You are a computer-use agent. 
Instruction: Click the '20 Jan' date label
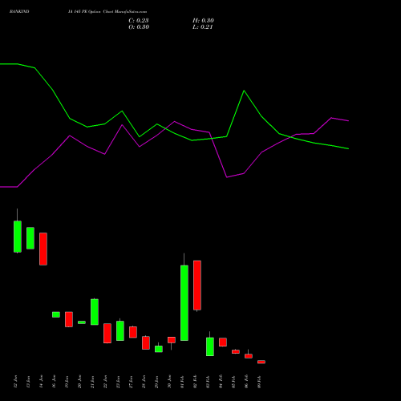coord(79,382)
